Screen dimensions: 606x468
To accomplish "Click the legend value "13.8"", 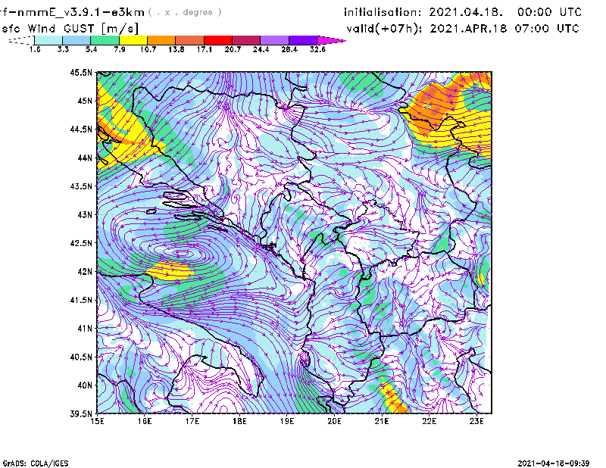I will [176, 49].
